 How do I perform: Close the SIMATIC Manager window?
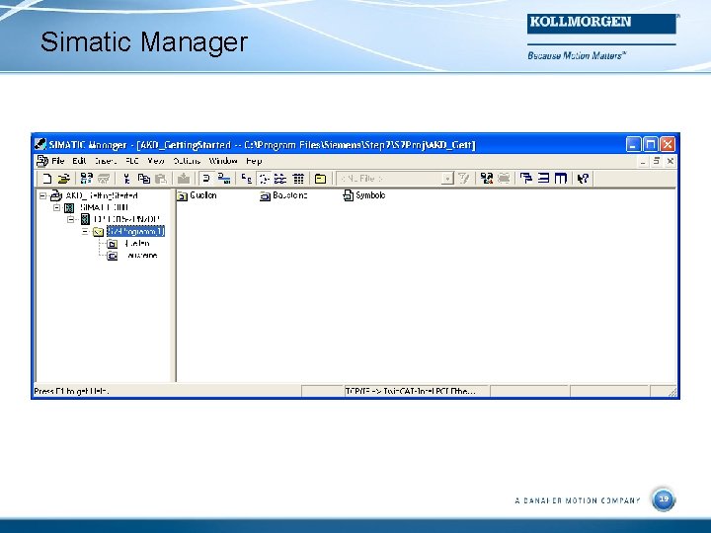[x=668, y=144]
